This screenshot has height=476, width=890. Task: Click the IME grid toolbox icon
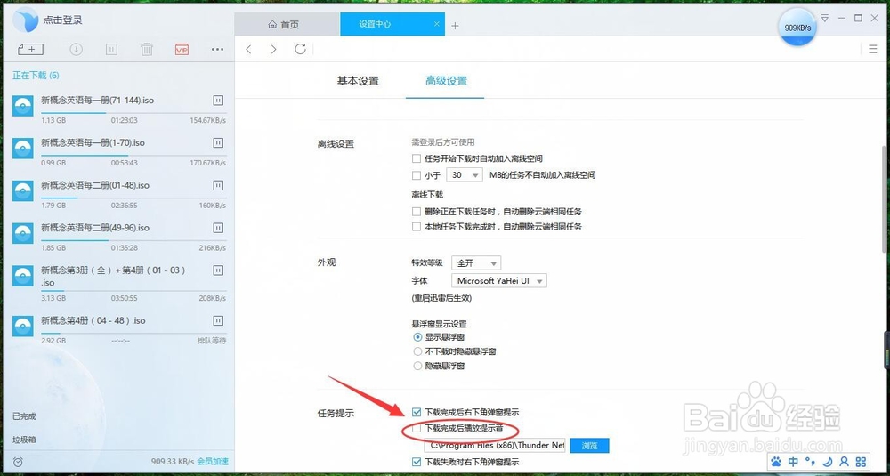pos(861,461)
